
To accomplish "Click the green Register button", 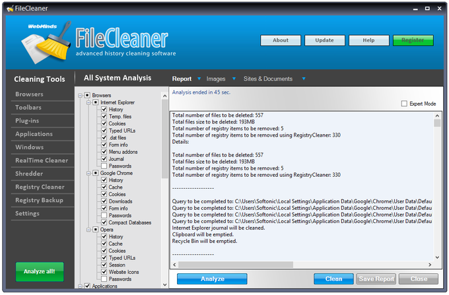I will tap(413, 40).
